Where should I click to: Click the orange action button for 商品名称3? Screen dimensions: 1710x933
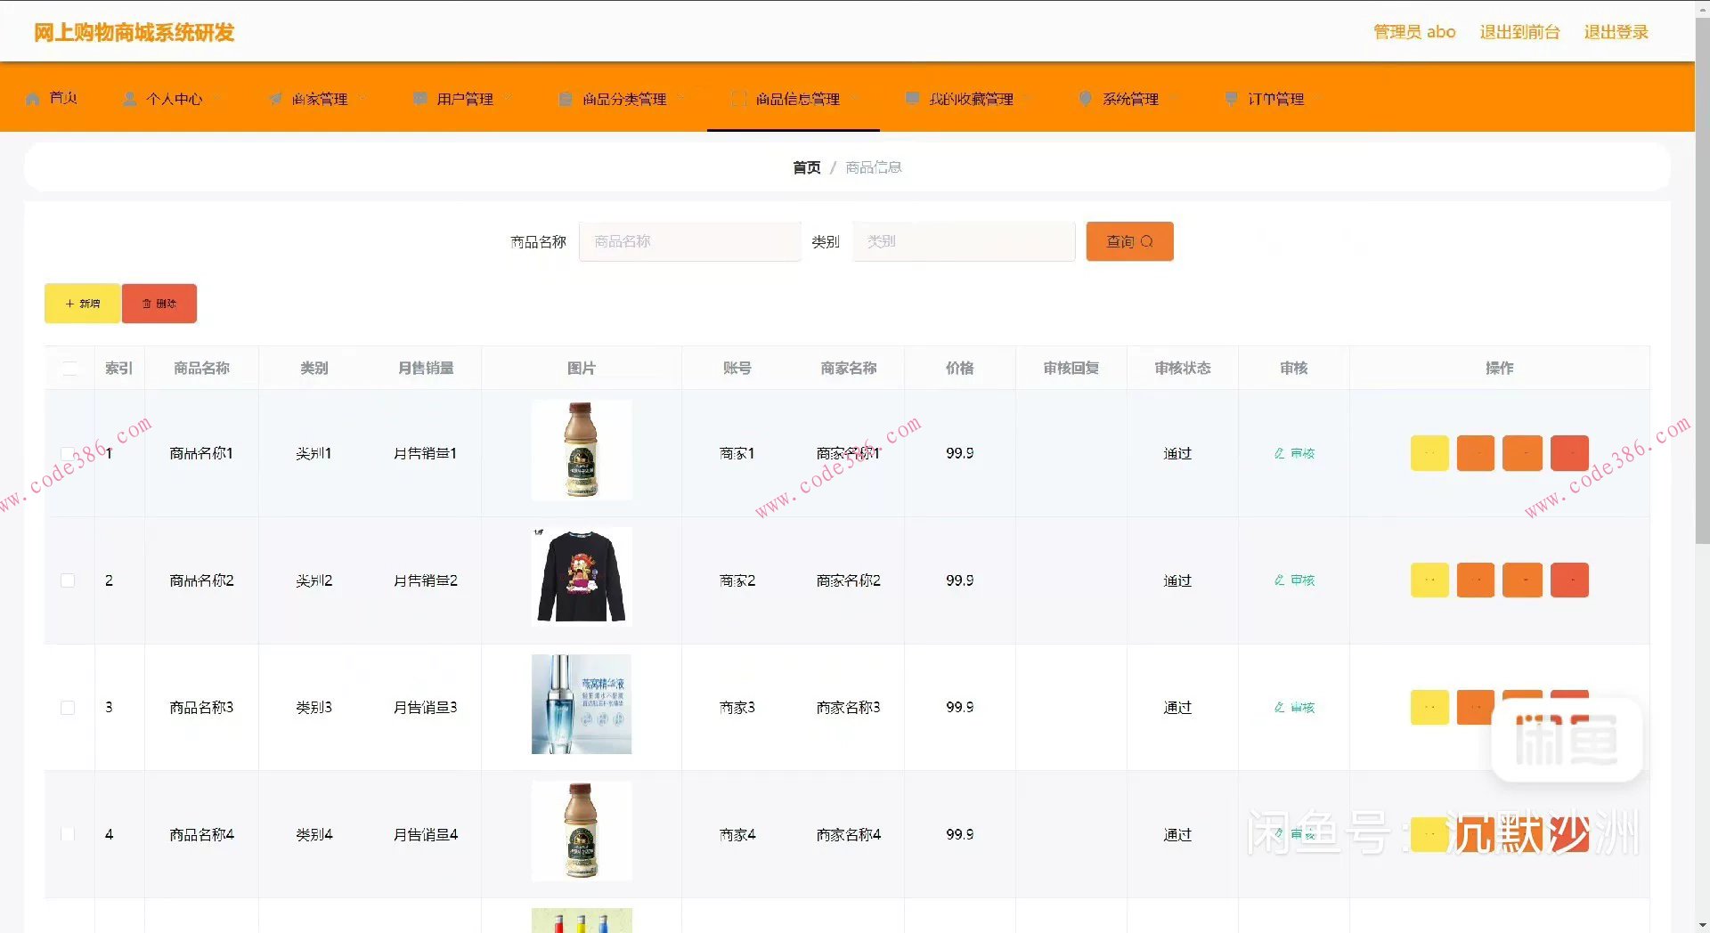pos(1475,707)
